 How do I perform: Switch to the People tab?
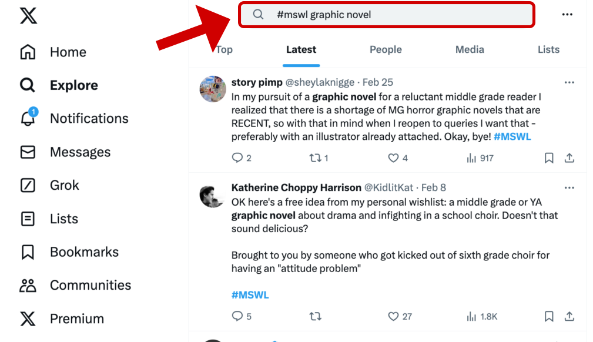[x=386, y=50]
